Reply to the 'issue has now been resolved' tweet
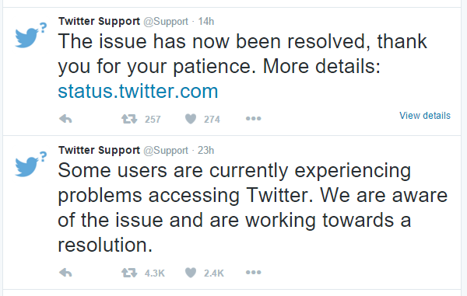 point(65,119)
